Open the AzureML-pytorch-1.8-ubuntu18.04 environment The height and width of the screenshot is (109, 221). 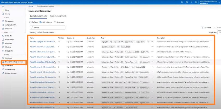(43, 67)
